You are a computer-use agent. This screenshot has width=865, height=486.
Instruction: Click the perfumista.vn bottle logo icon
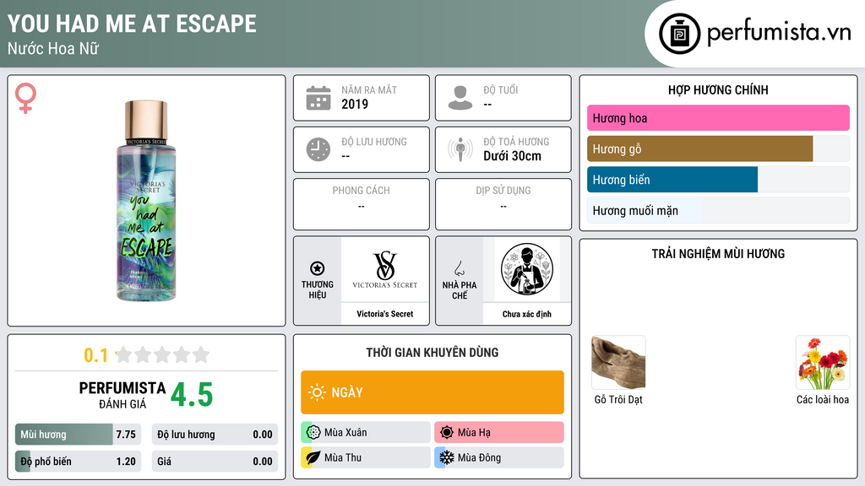pyautogui.click(x=680, y=34)
